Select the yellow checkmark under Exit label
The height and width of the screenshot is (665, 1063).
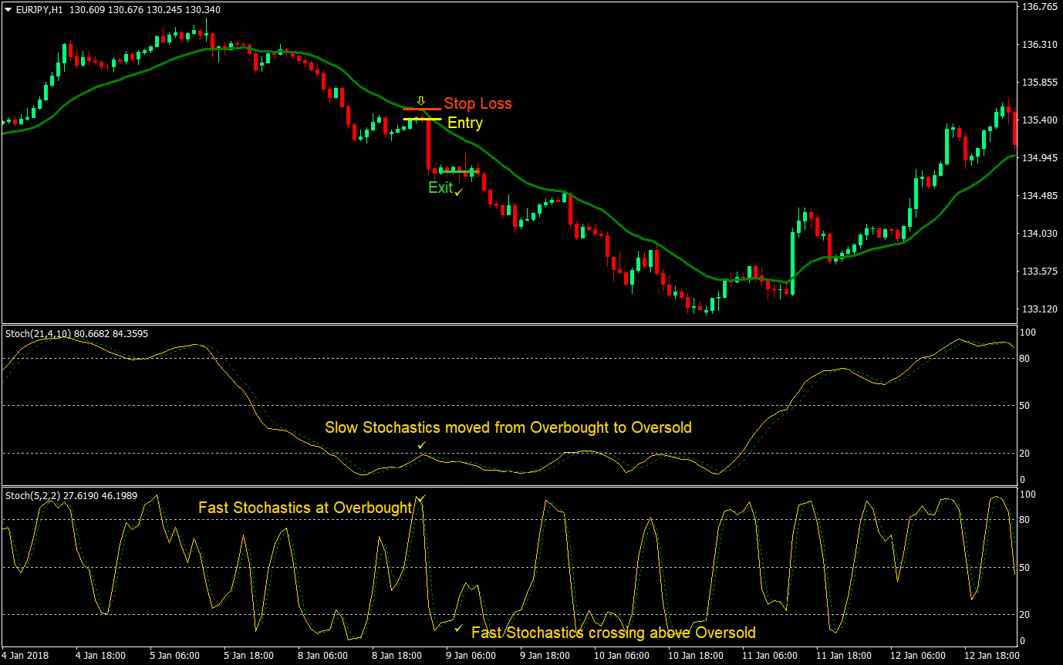coord(458,192)
